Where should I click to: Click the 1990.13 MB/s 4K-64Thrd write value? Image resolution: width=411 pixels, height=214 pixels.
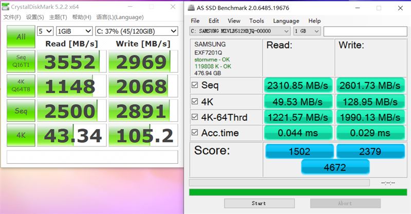point(370,117)
